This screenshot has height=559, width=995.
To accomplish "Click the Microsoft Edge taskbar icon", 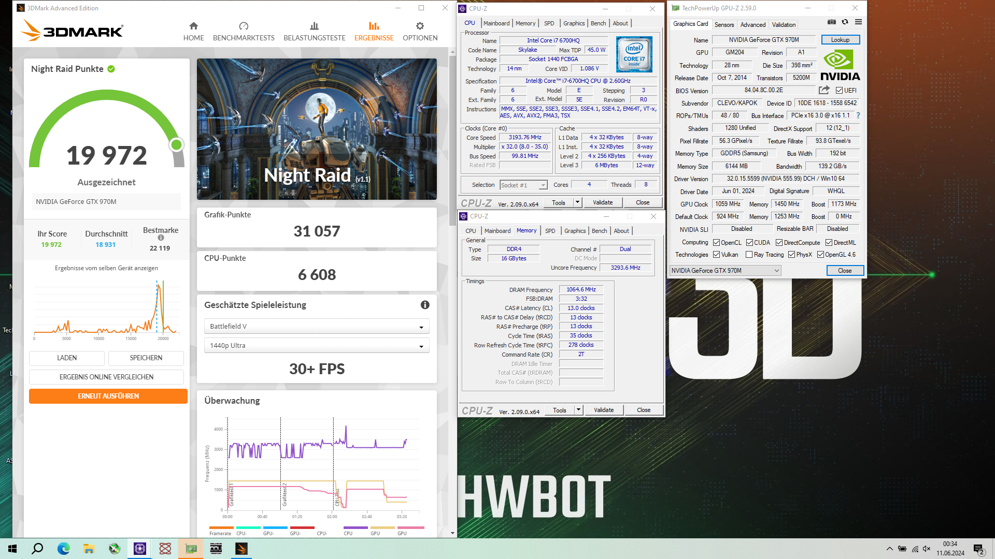I will coord(63,549).
